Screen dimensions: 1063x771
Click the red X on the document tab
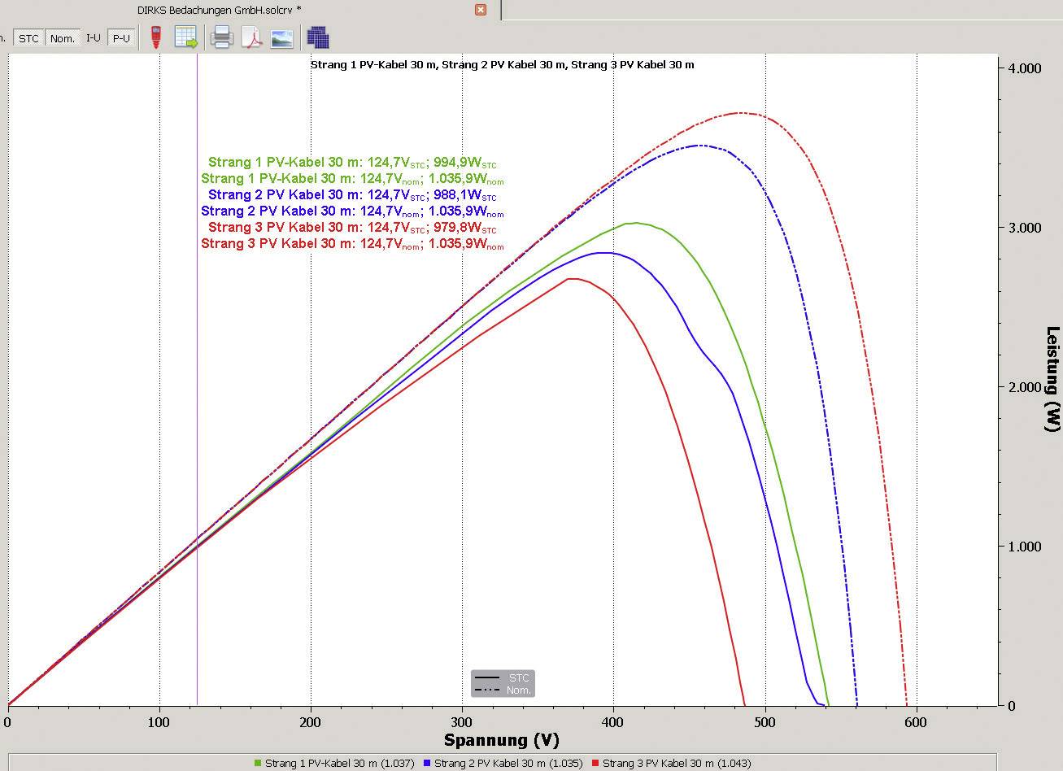(480, 10)
